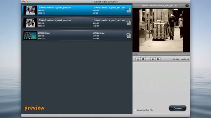
Task: Click the 87.7 MB output size
Action: [96, 39]
